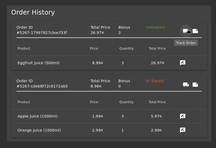
Task: Print confirmation for order #5267-cdeb8f72c6172ab5
Action: [195, 85]
